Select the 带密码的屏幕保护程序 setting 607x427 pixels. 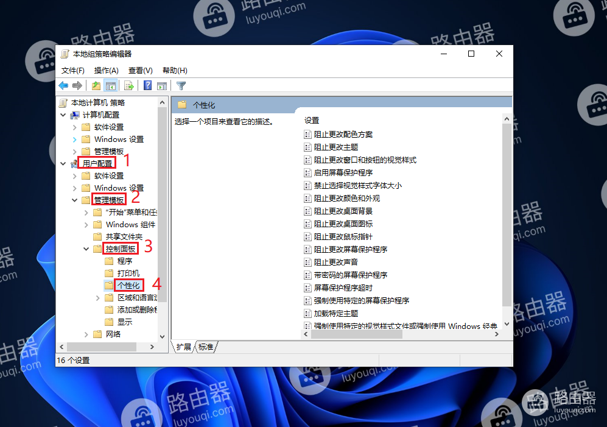(x=350, y=275)
